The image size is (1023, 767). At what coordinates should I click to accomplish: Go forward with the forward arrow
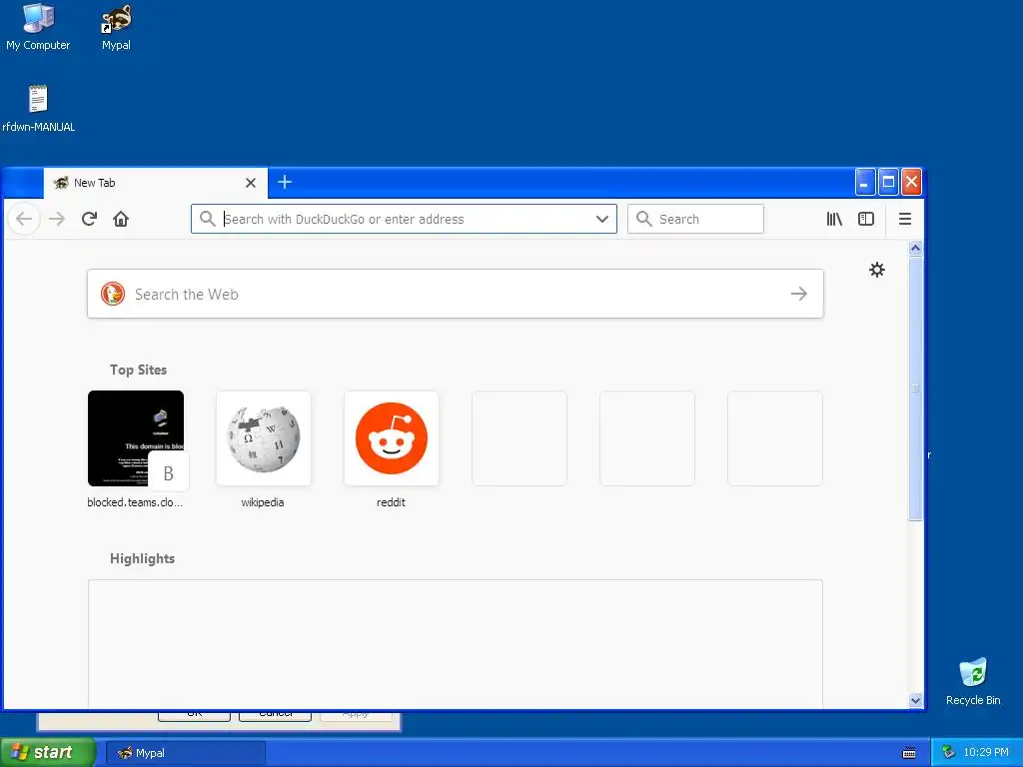[x=57, y=219]
